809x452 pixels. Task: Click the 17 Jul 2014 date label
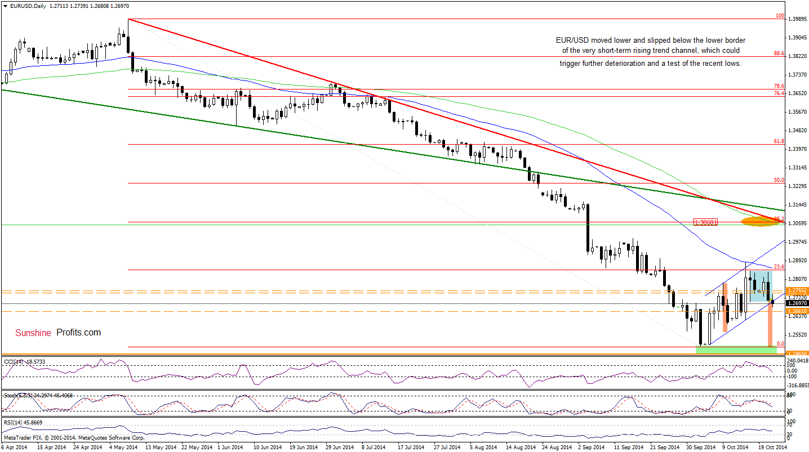click(411, 447)
